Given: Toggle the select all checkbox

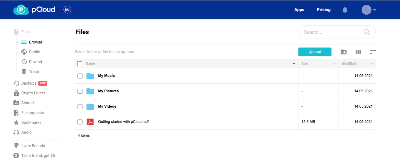Looking at the screenshot, I should pos(80,64).
